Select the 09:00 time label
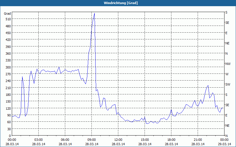The height and width of the screenshot is (147, 236). tap(92, 140)
